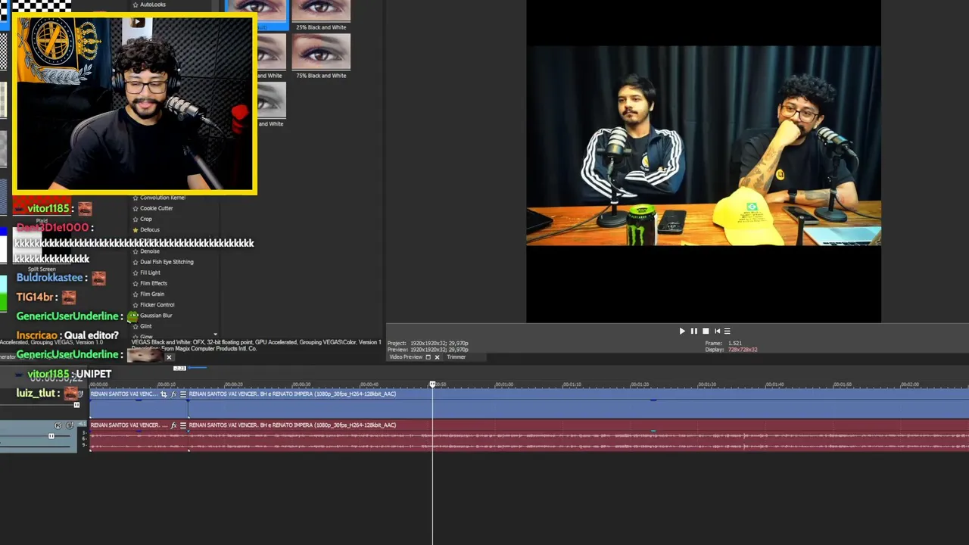Switch to the Video Preview tab

pos(406,357)
